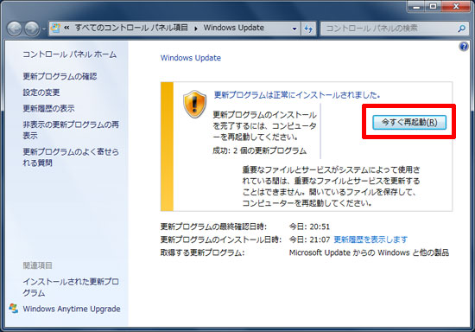Open 更新プログラムの確認 link
Image resolution: width=475 pixels, height=332 pixels.
60,76
